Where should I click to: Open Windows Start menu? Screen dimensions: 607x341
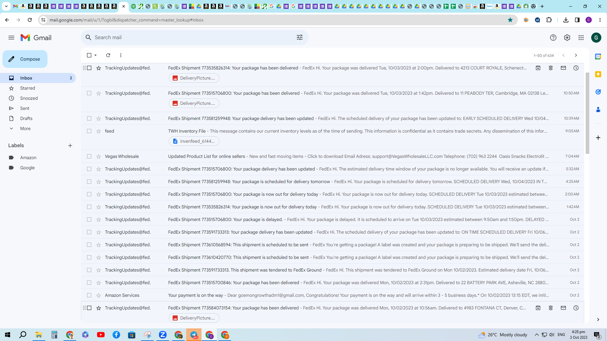pyautogui.click(x=8, y=335)
